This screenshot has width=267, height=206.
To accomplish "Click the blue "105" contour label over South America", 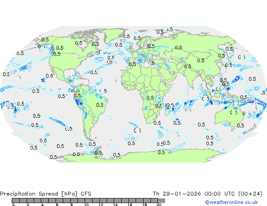I will coord(83,108).
